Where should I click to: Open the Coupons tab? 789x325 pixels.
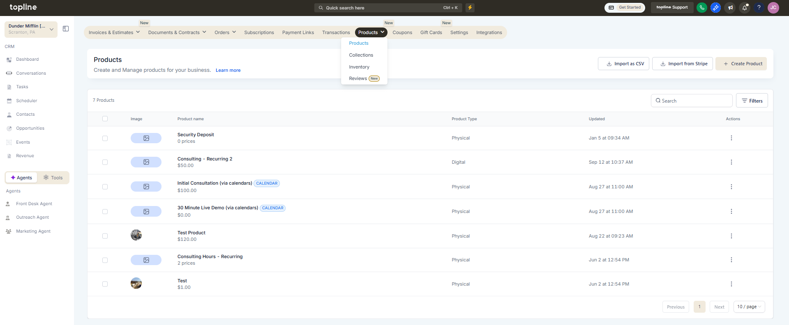coord(402,32)
